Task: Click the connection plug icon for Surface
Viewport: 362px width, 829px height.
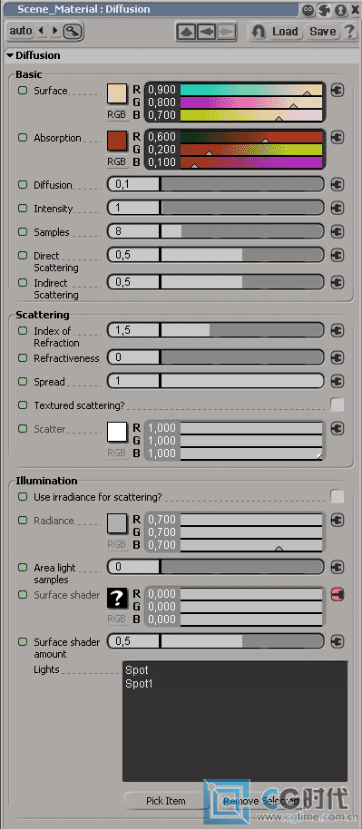Action: point(337,90)
